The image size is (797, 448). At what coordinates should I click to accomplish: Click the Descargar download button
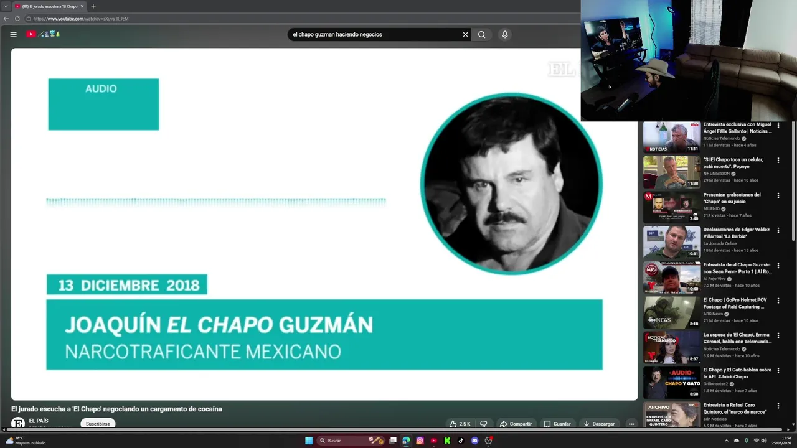[x=599, y=424]
